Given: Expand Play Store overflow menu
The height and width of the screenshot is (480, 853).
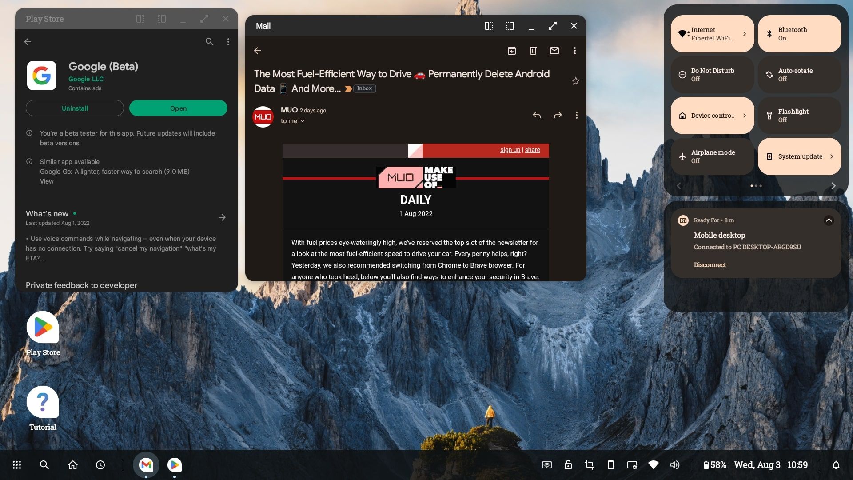Looking at the screenshot, I should [x=228, y=42].
